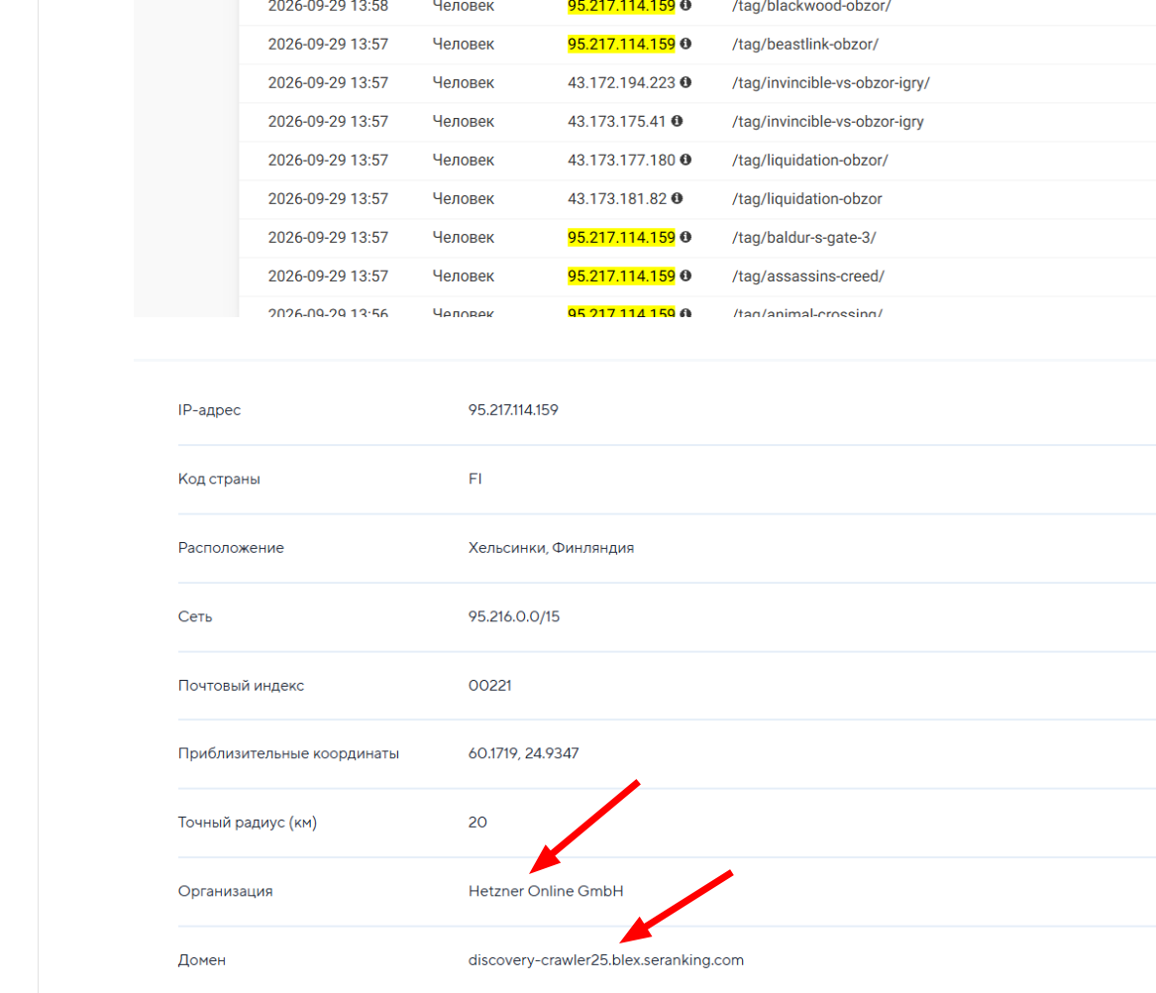Click 'Человек' in the 43.172.194.223 row
This screenshot has width=1156, height=993.
click(463, 82)
